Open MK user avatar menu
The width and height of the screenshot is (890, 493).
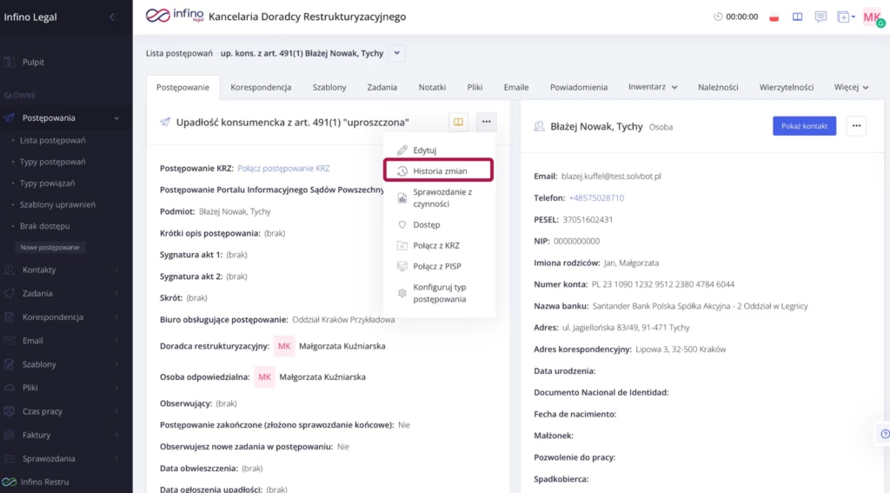pyautogui.click(x=873, y=17)
